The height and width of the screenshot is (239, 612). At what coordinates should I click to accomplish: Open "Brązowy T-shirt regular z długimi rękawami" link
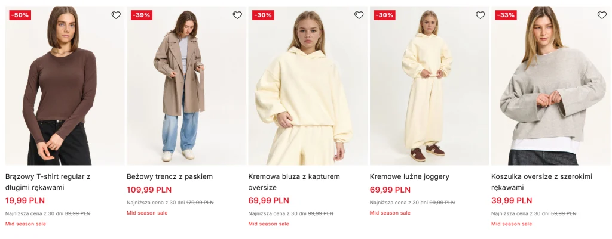coord(48,182)
